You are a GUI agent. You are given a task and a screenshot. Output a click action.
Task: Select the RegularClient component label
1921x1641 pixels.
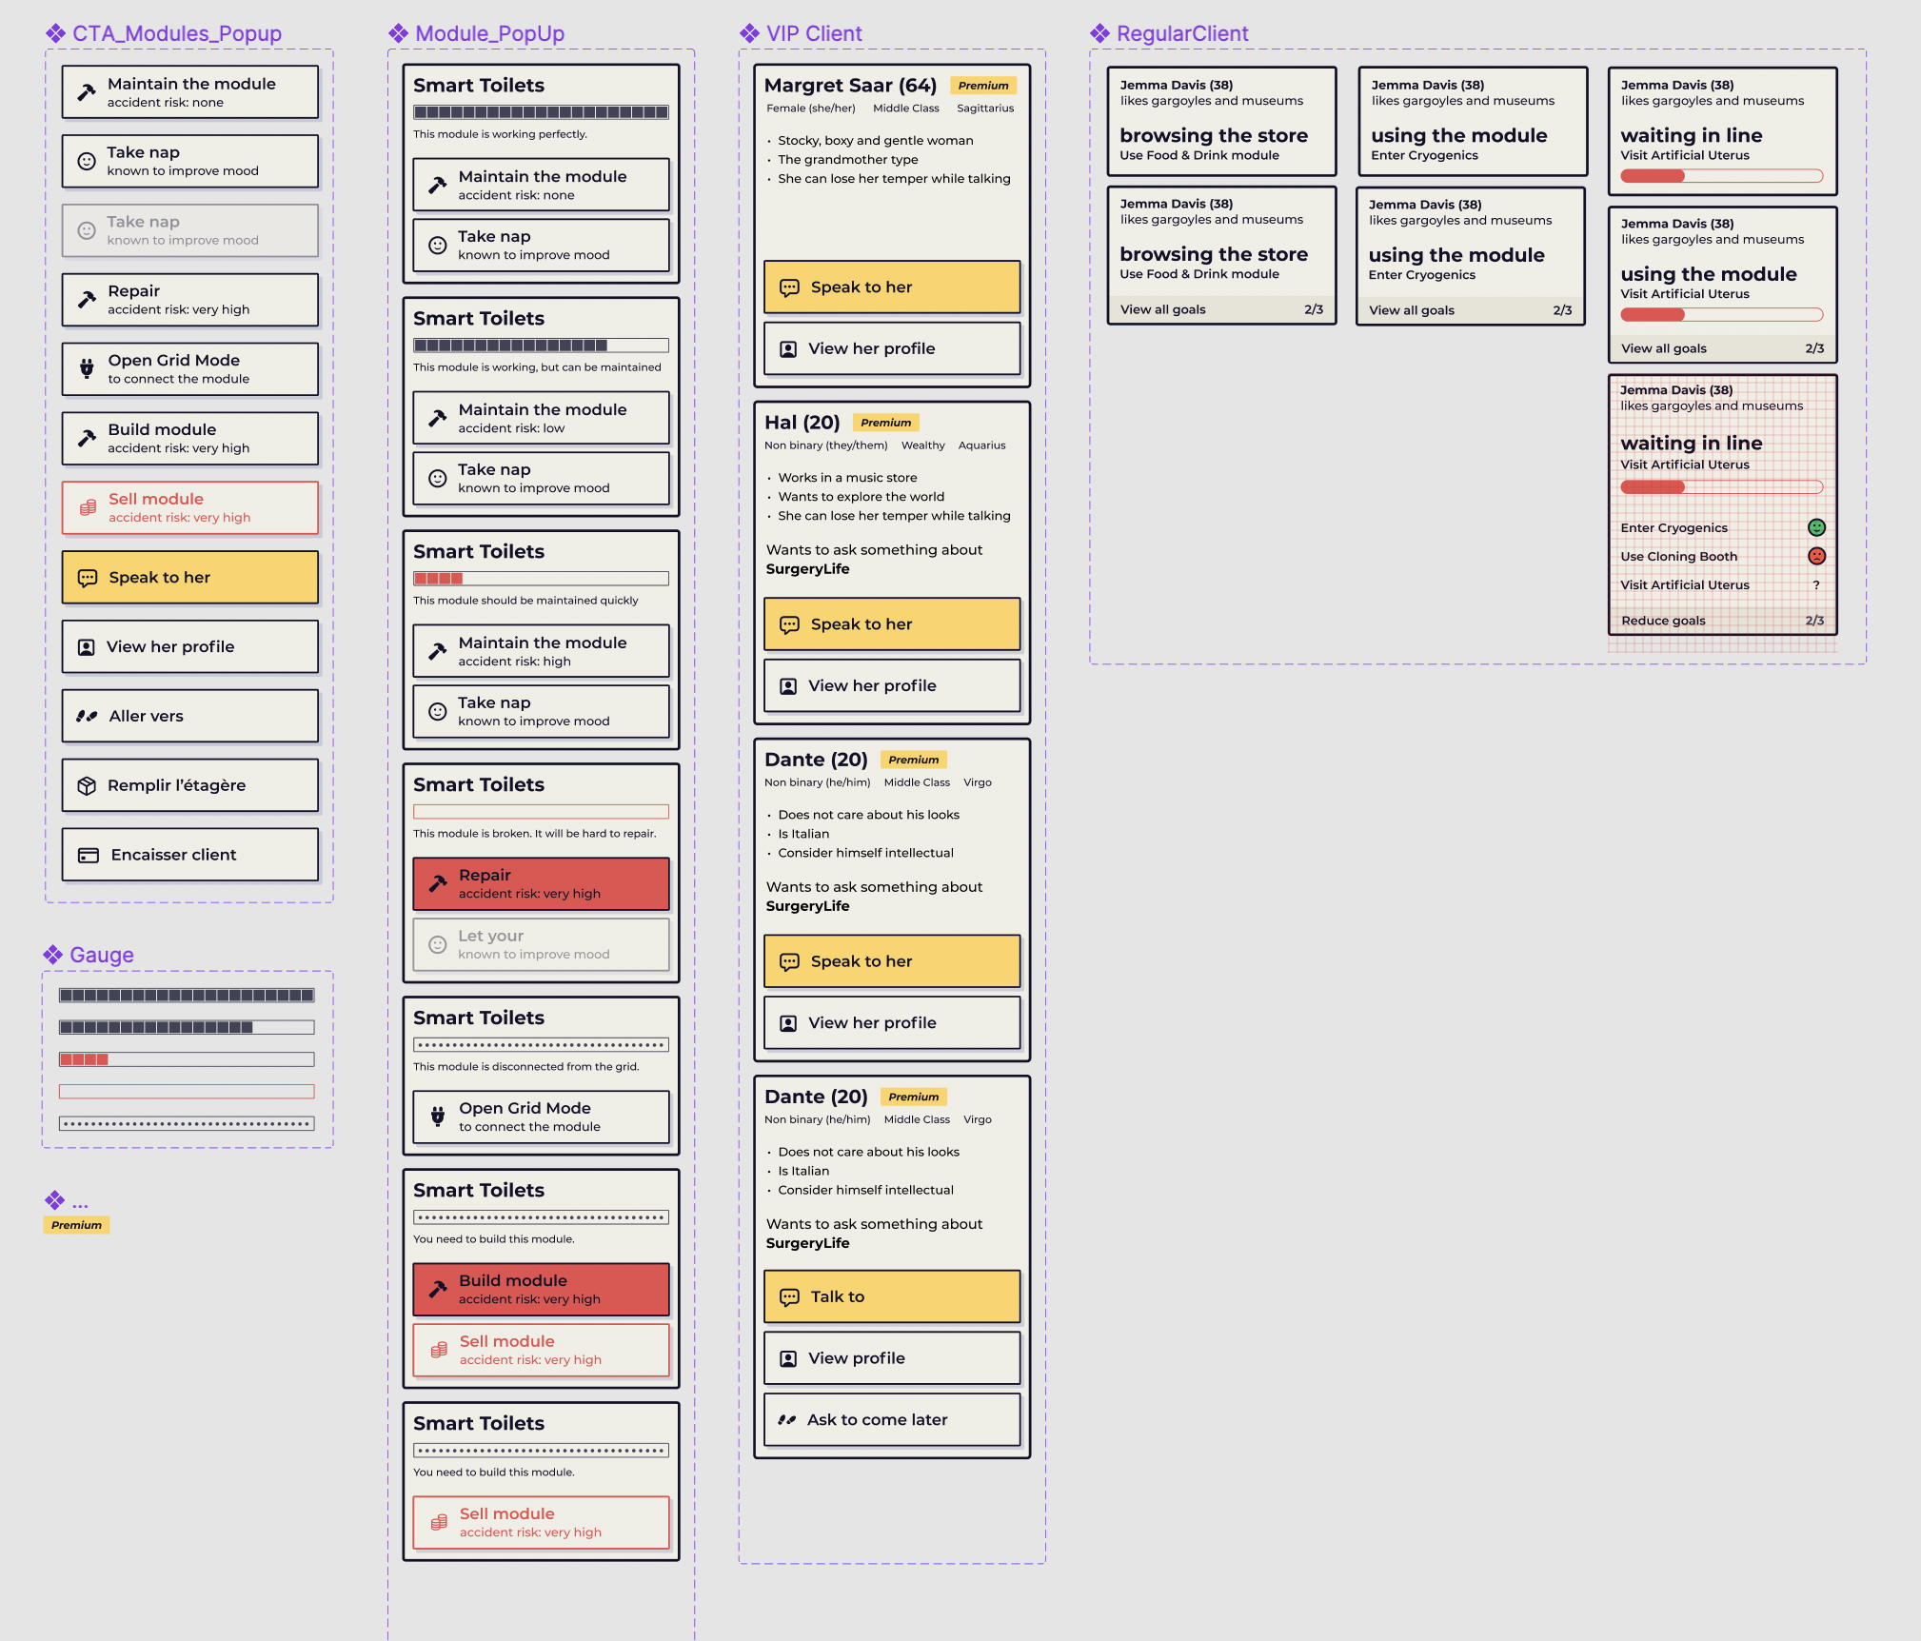pos(1181,33)
